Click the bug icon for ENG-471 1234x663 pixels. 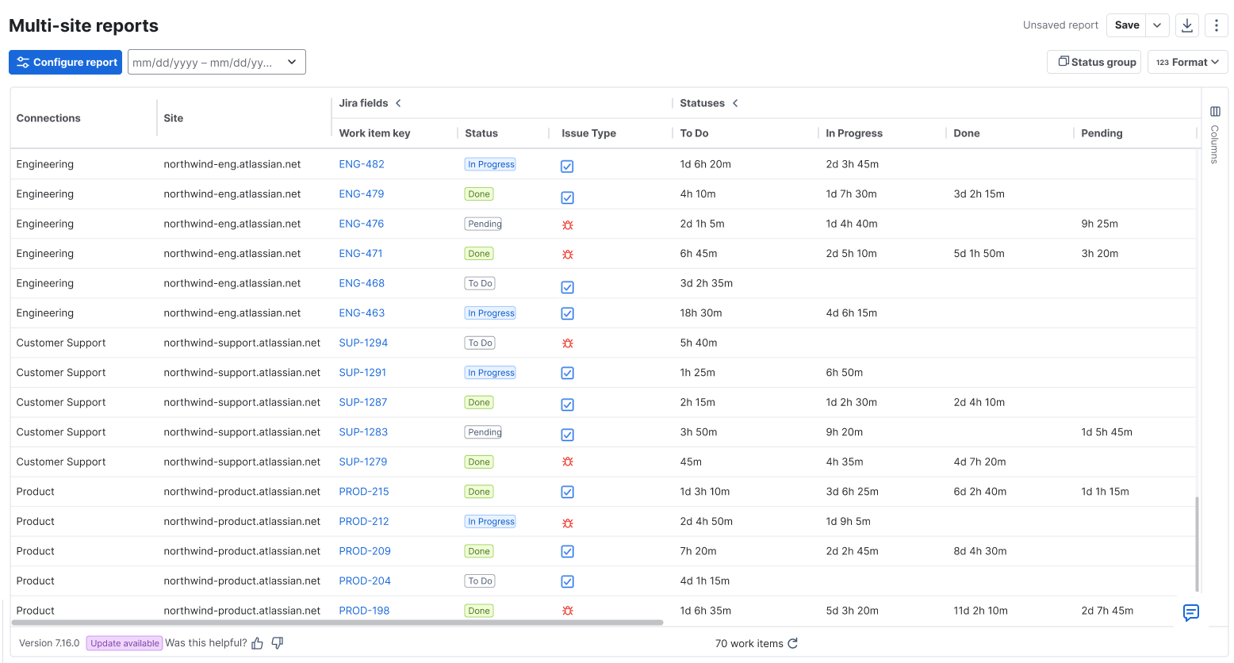568,255
